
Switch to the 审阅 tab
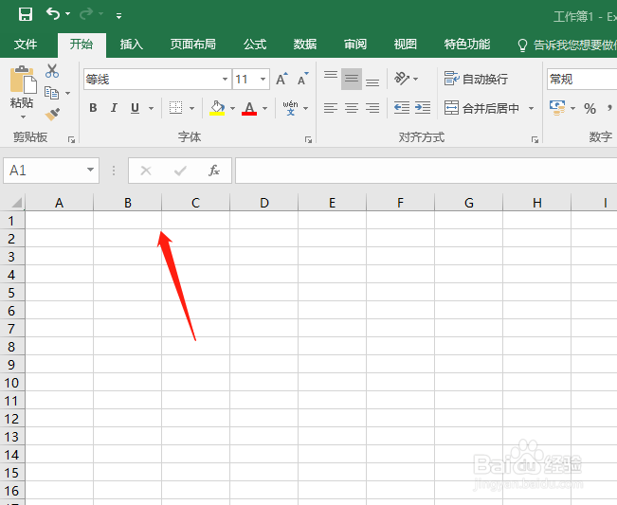pyautogui.click(x=354, y=44)
